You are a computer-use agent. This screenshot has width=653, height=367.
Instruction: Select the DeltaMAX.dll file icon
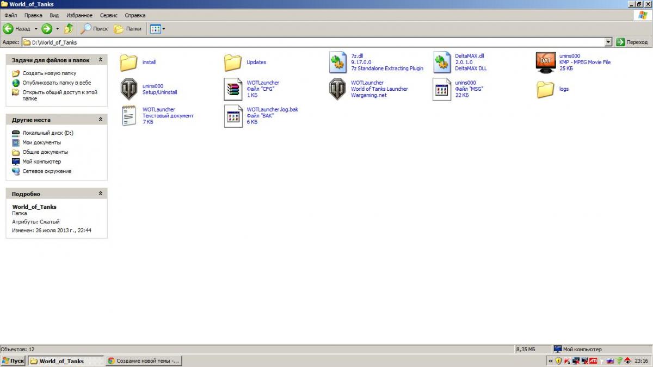[x=442, y=63]
